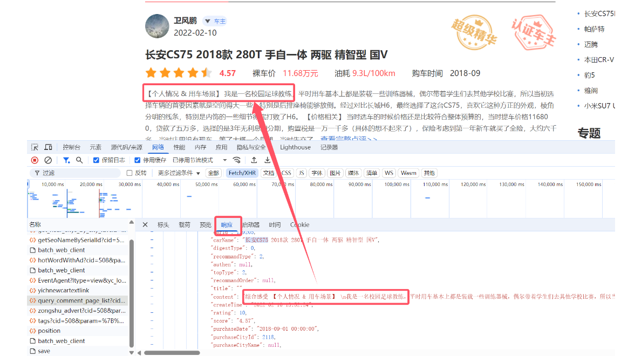Enable 保留日志 preserve log checkbox
The width and height of the screenshot is (621, 356).
tap(96, 160)
